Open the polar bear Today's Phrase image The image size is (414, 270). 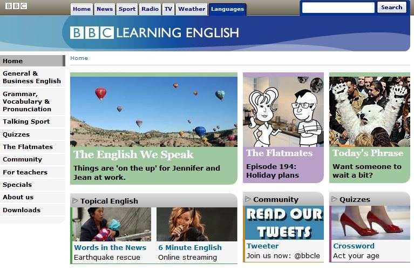point(370,111)
